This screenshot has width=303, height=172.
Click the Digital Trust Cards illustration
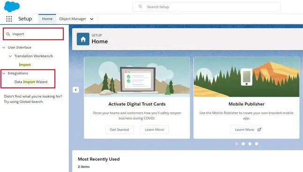pos(137,77)
